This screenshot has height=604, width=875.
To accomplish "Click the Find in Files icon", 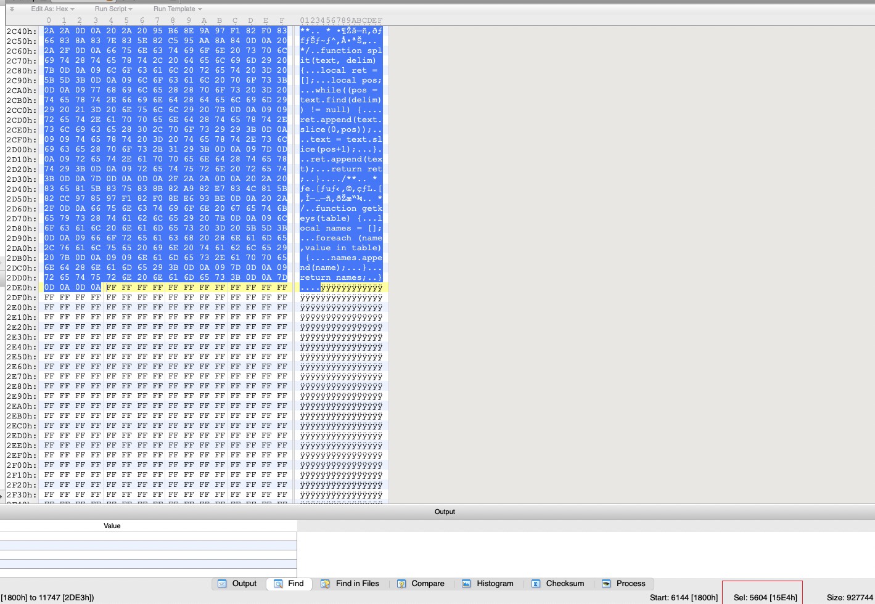I will click(x=325, y=584).
